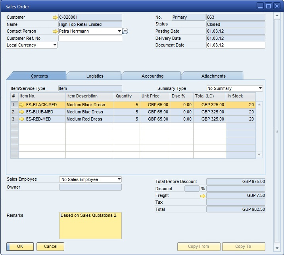Expand the Summary Type dropdown

coord(260,88)
